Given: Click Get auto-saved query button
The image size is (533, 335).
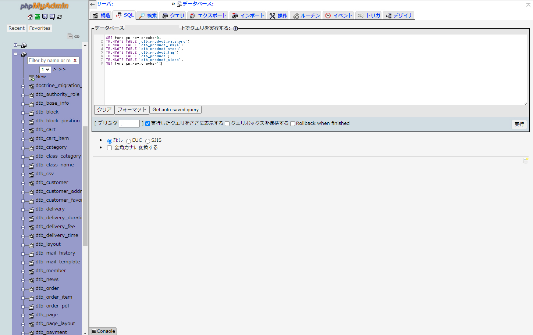Looking at the screenshot, I should 175,110.
